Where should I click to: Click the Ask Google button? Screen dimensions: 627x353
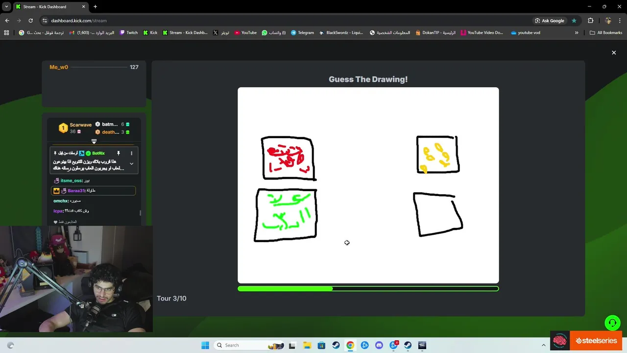550,21
